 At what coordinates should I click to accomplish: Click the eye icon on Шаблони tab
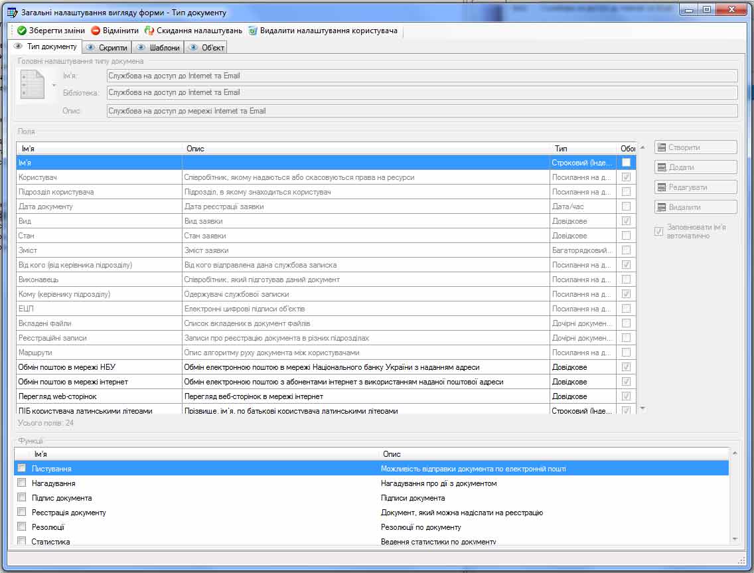pyautogui.click(x=141, y=47)
